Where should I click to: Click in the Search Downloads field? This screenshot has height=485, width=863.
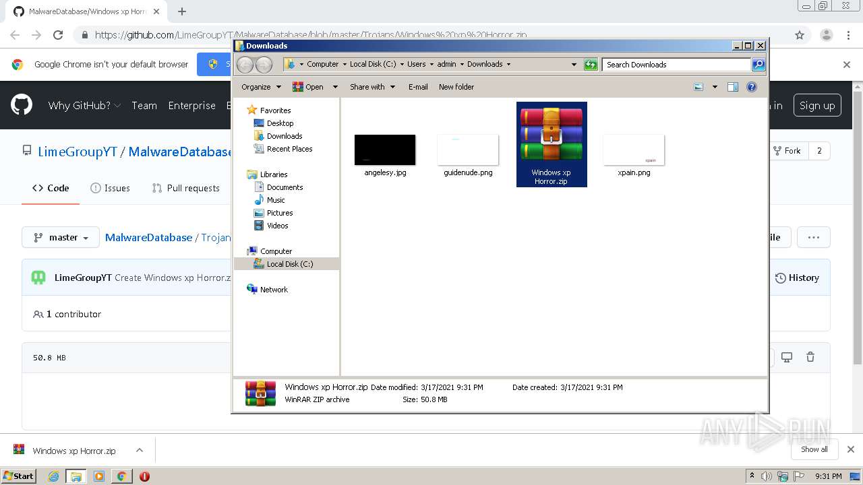[676, 65]
